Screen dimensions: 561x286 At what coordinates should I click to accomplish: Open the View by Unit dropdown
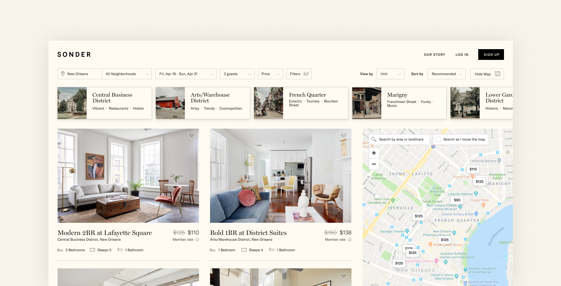click(x=391, y=74)
